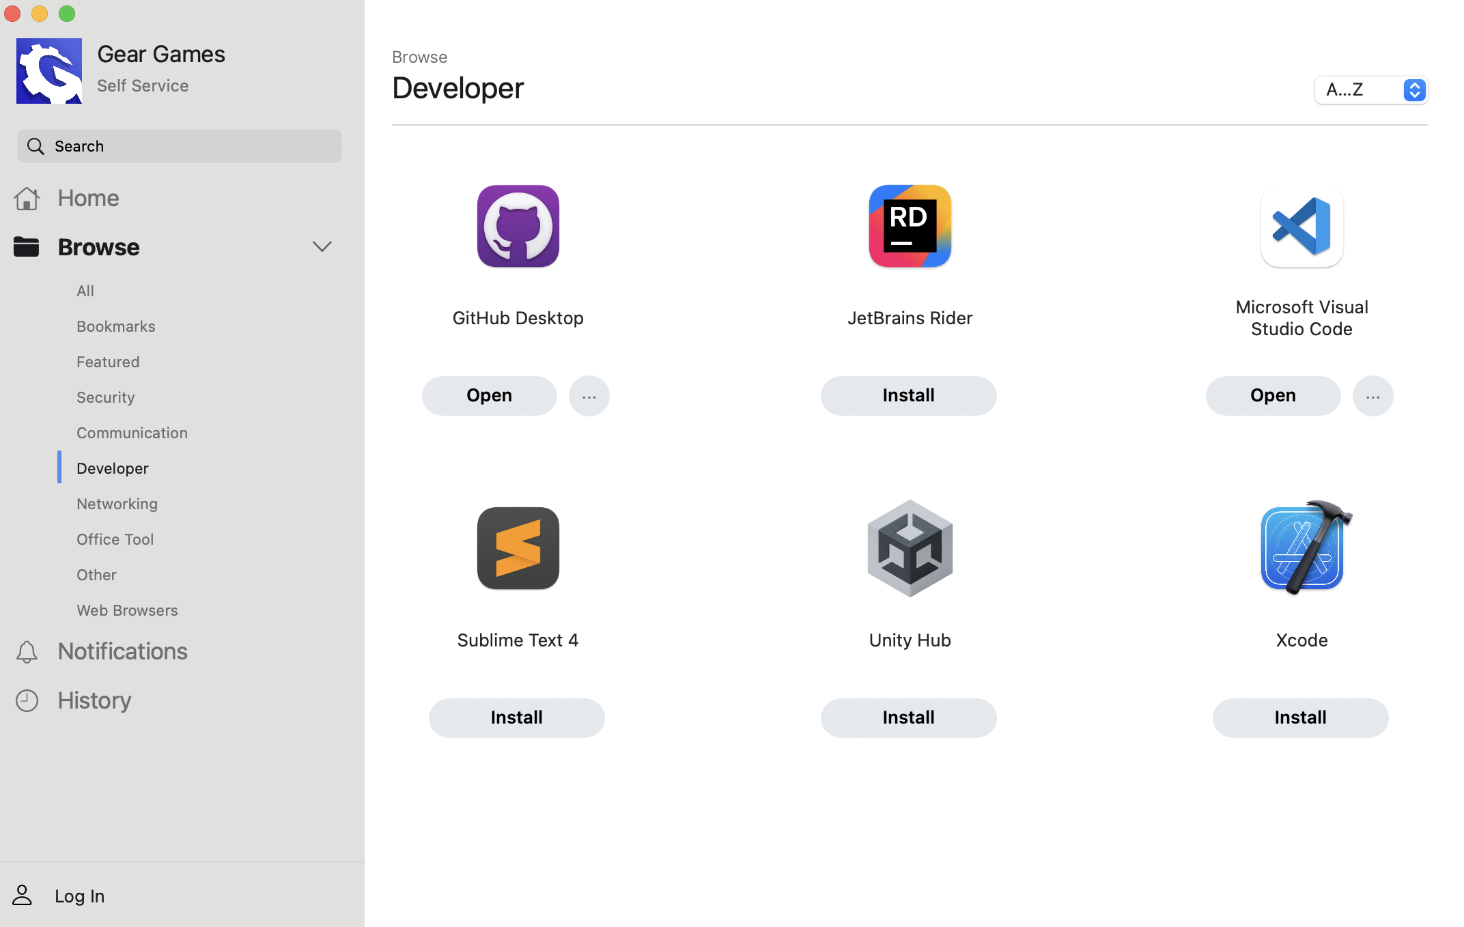Click the Gear Games logo

click(x=49, y=71)
